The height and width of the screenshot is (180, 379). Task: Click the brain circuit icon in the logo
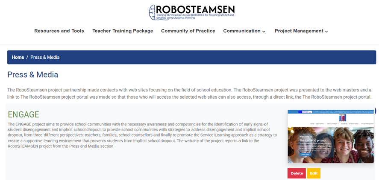[152, 12]
